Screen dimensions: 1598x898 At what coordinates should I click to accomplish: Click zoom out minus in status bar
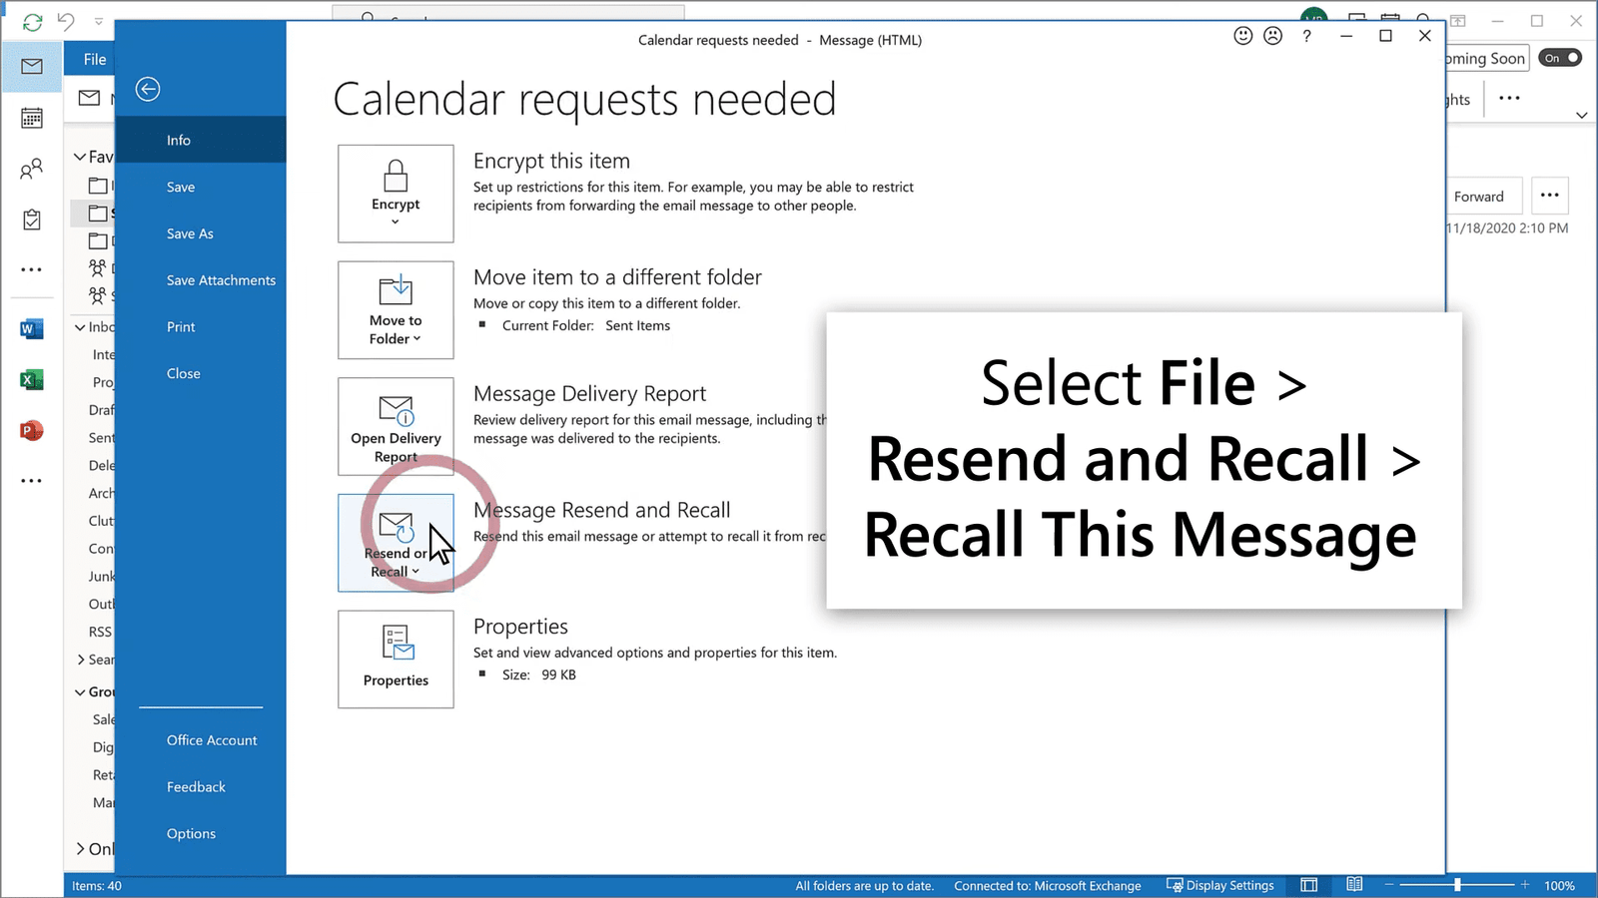tap(1388, 885)
